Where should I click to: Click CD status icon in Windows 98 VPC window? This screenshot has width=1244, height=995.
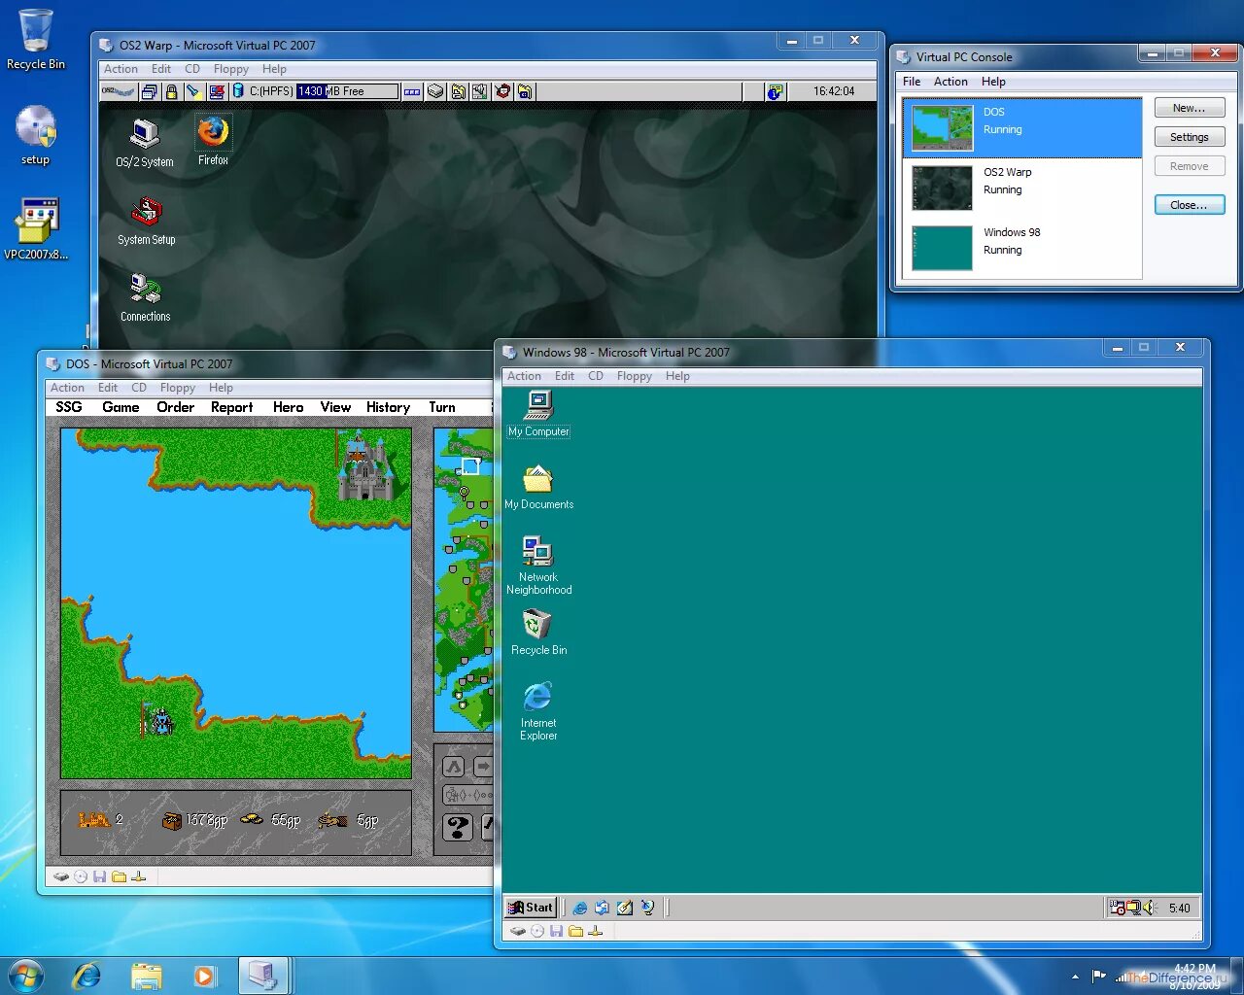537,931
